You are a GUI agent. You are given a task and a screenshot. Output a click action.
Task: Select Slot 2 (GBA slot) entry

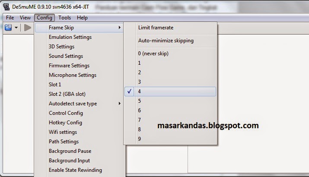[79, 94]
